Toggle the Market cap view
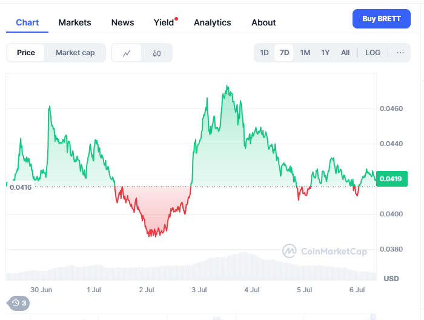Viewport: 424px width, 320px height. (x=75, y=53)
